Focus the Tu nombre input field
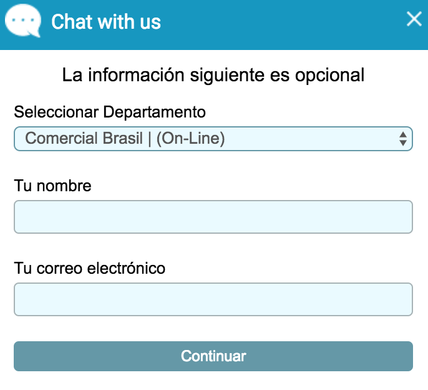Image resolution: width=428 pixels, height=390 pixels. click(x=213, y=217)
